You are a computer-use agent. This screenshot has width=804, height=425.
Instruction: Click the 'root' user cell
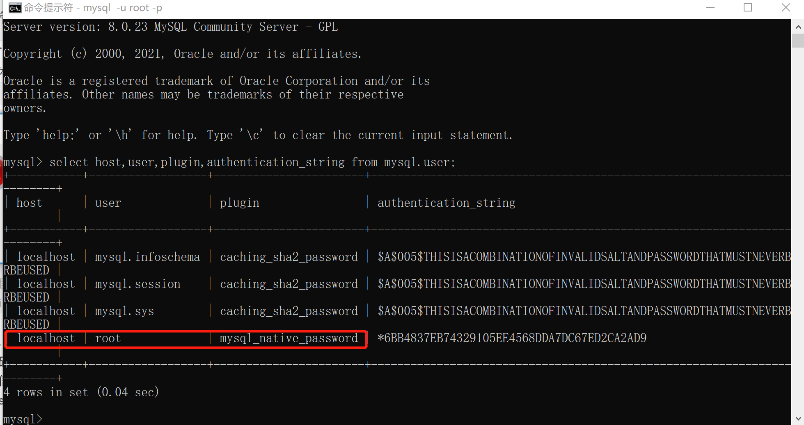[x=108, y=338]
